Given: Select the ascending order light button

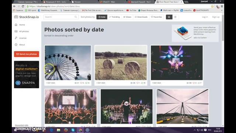Looking at the screenshot, I should click(176, 17).
